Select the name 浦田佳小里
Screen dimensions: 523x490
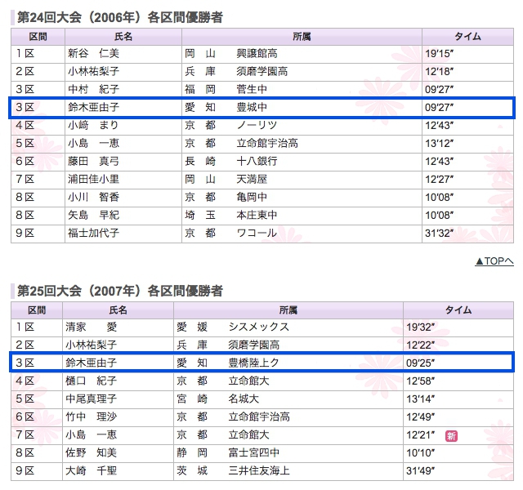coord(93,180)
